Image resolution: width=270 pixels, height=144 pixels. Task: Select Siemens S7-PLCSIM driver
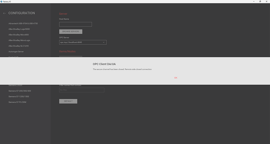[x=17, y=102]
